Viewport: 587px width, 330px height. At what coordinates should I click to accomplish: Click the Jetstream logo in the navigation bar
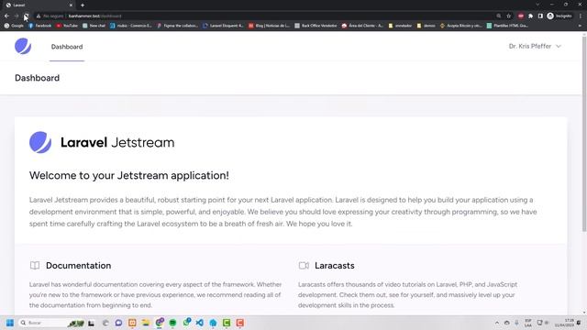pos(23,46)
